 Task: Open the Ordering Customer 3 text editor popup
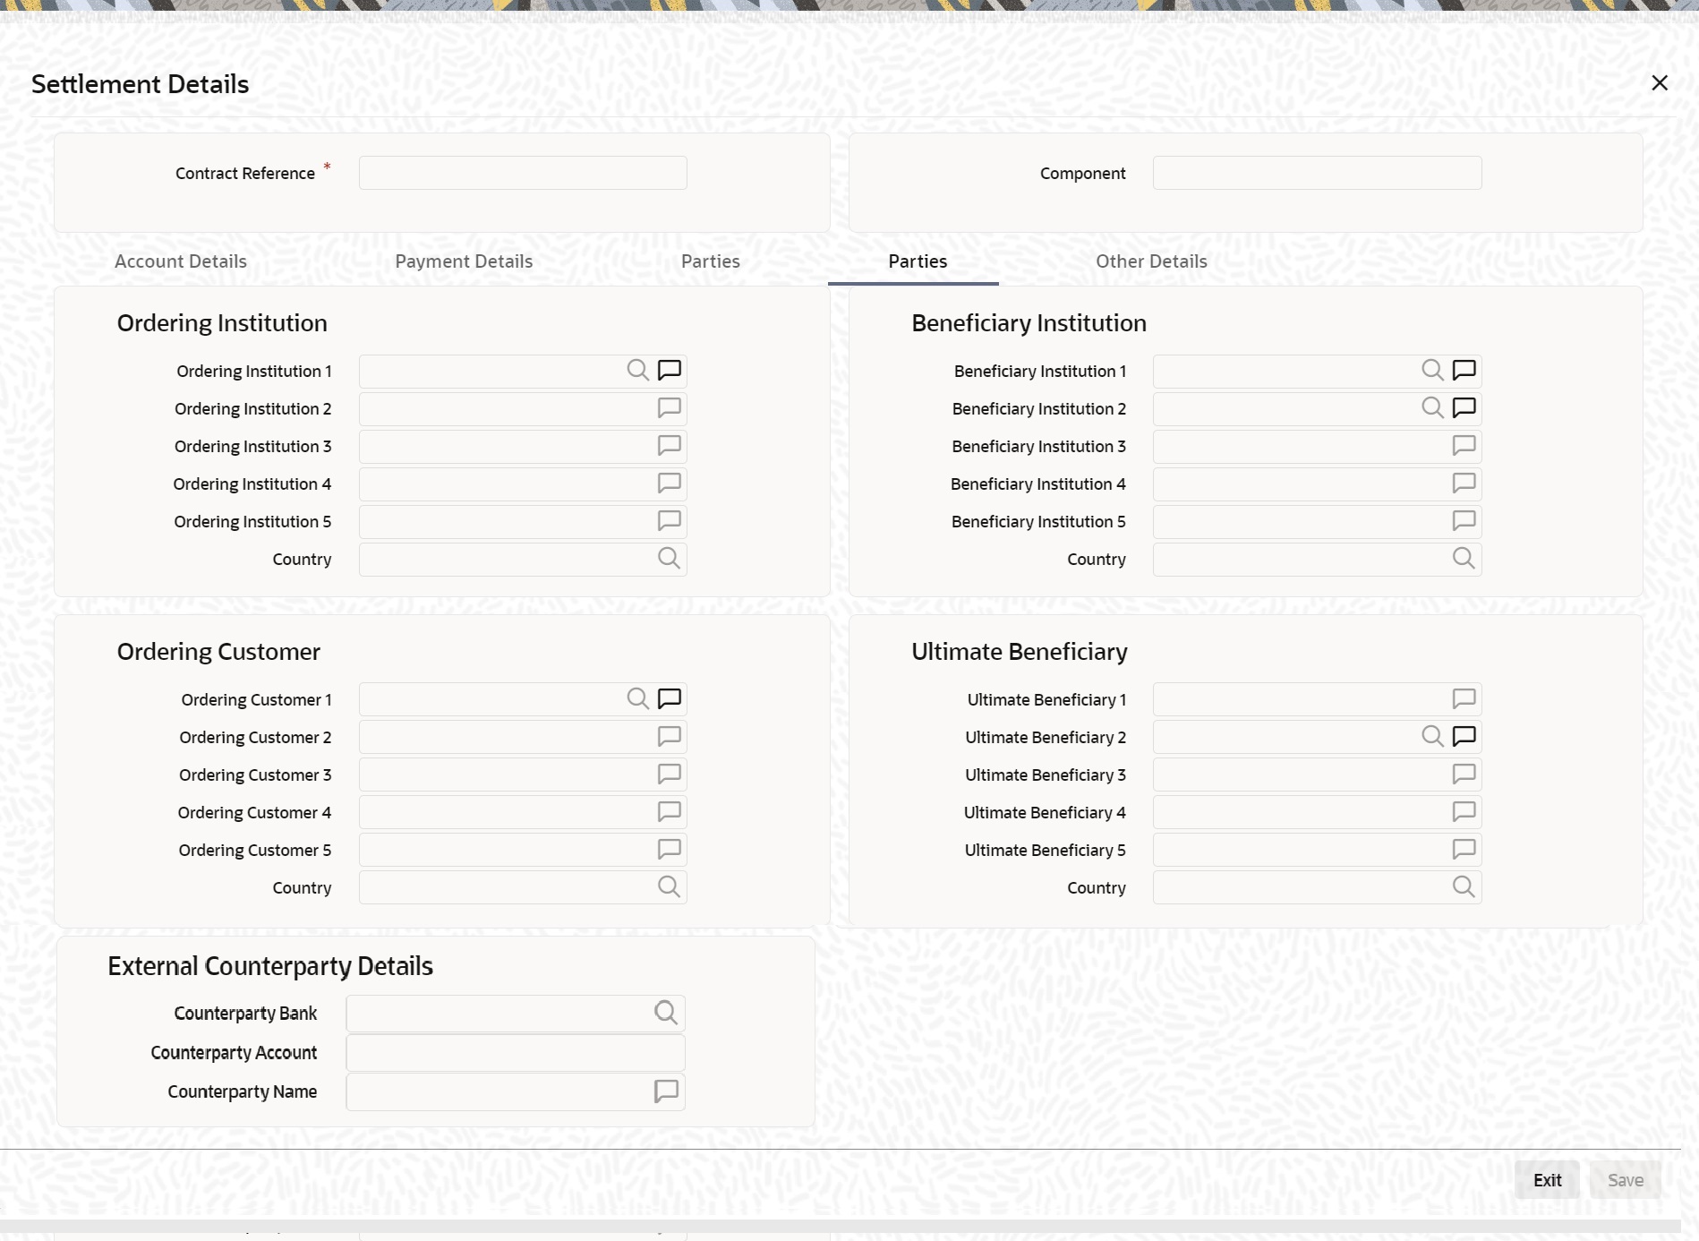[x=670, y=775]
